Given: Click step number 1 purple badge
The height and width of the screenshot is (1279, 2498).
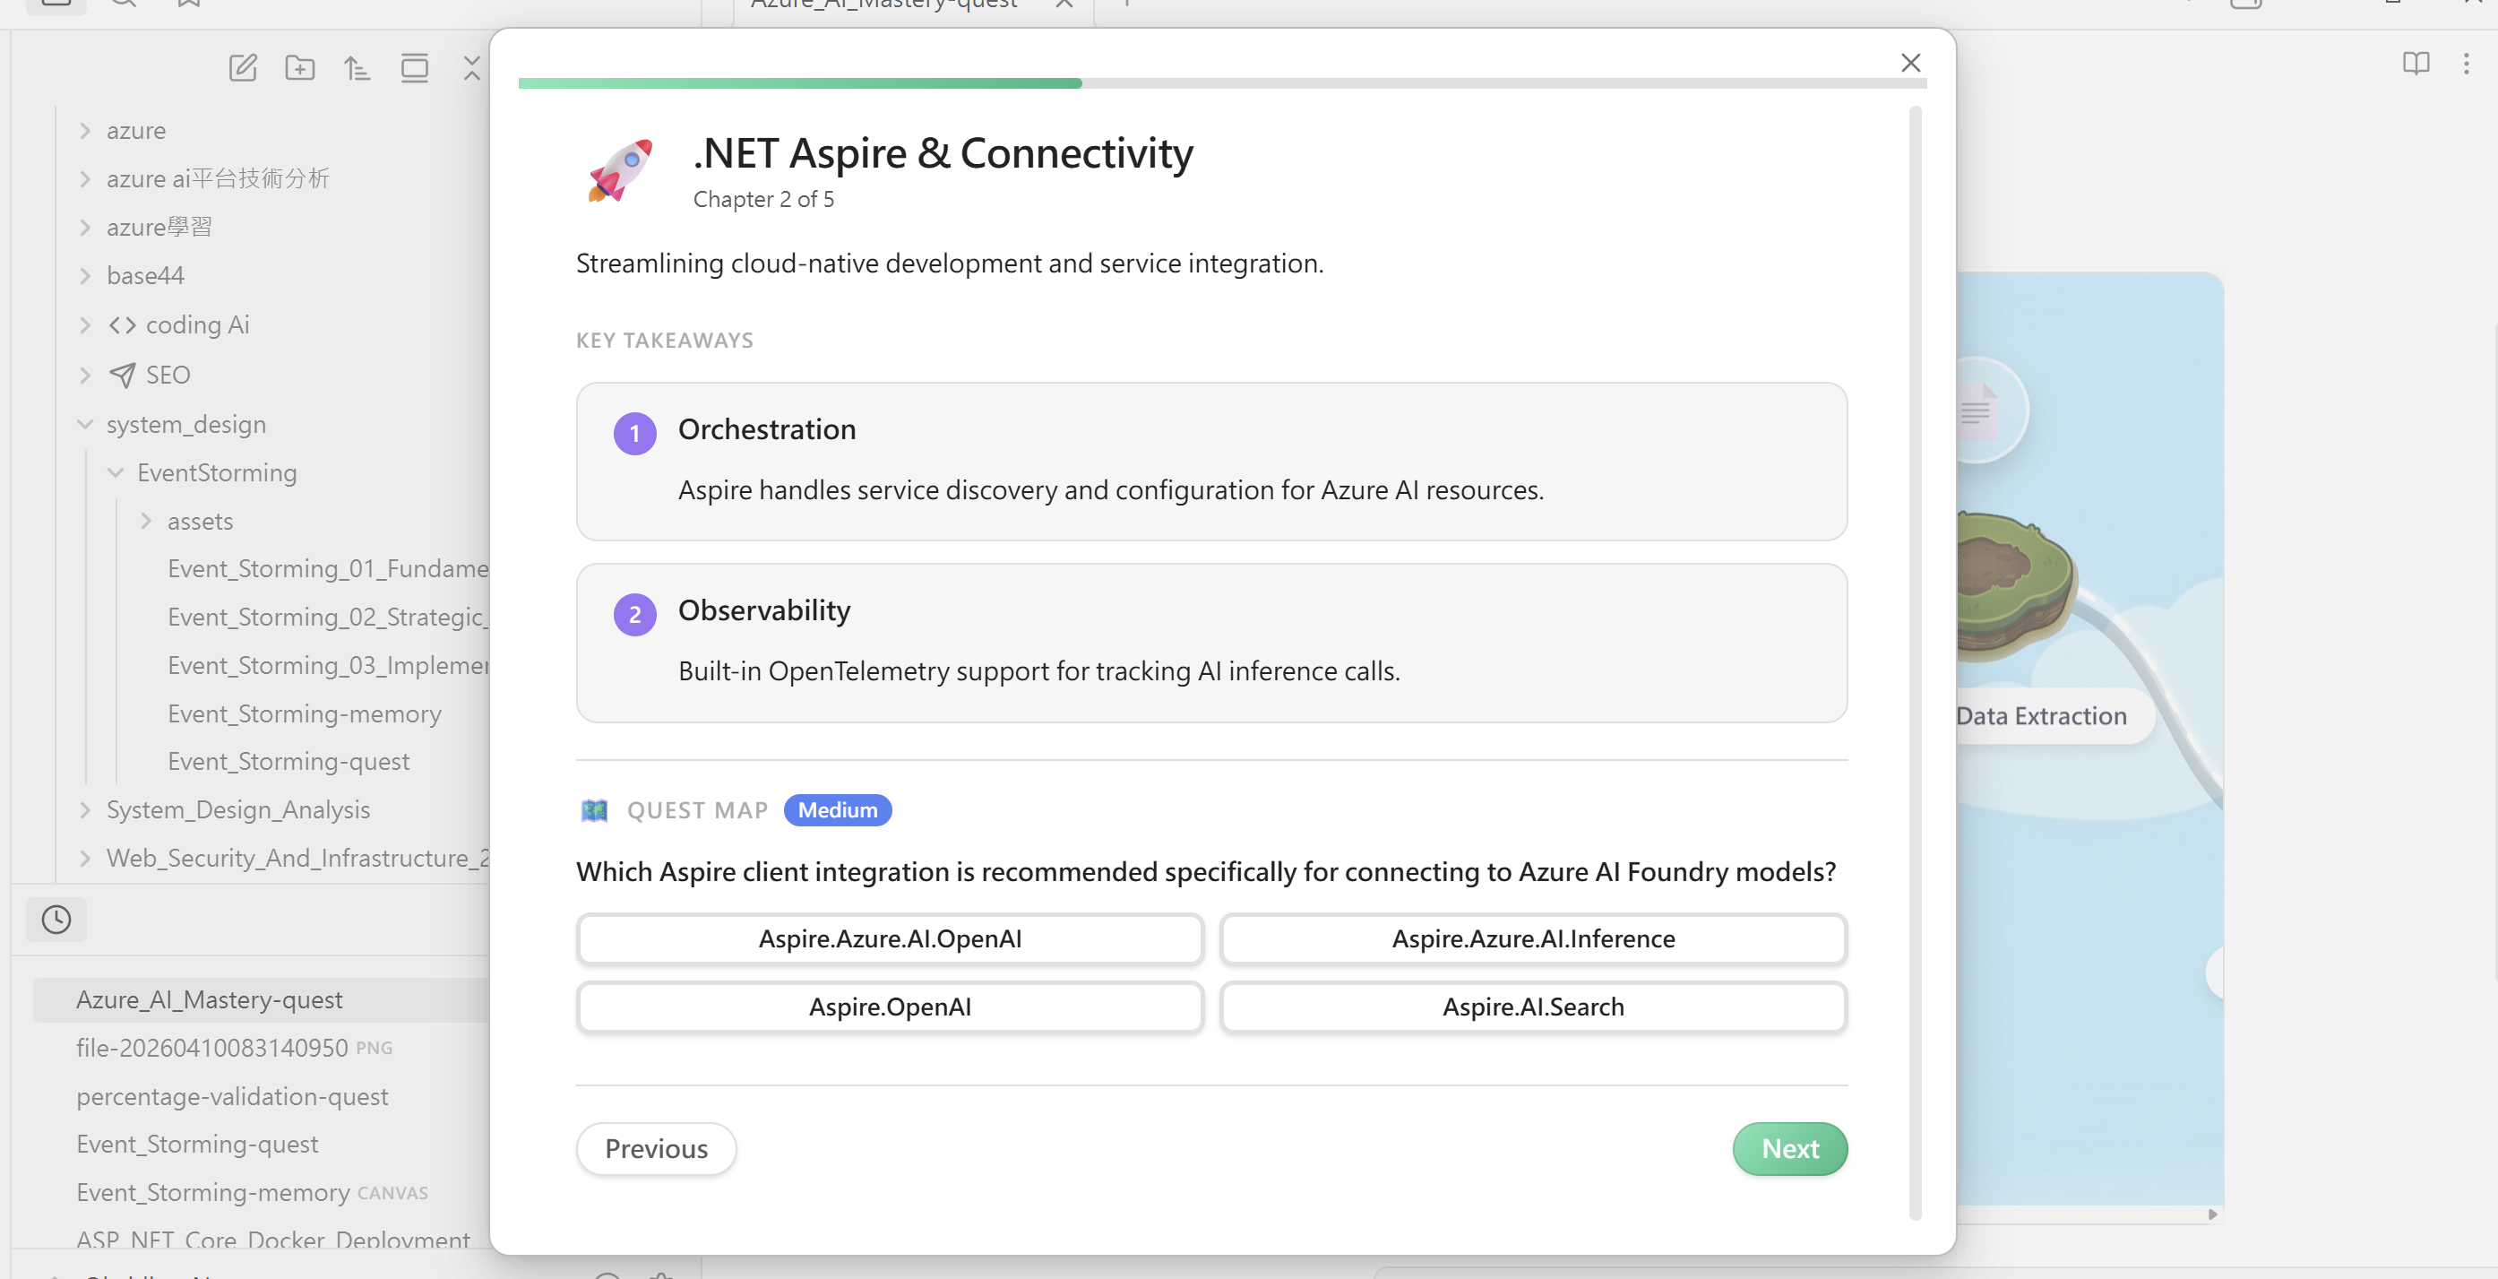Looking at the screenshot, I should (635, 433).
